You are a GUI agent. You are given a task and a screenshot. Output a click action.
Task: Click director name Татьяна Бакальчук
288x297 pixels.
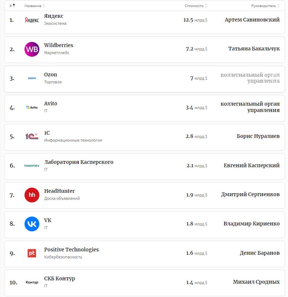coord(254,49)
